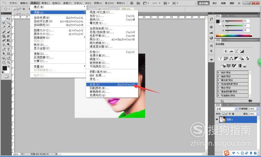Screen dimensions: 261x157
Task: Add Curves adjustment icon
Action: pyautogui.click(x=237, y=51)
